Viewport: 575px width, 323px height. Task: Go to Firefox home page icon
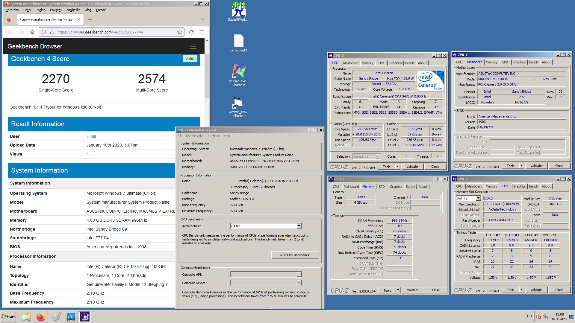[x=32, y=32]
